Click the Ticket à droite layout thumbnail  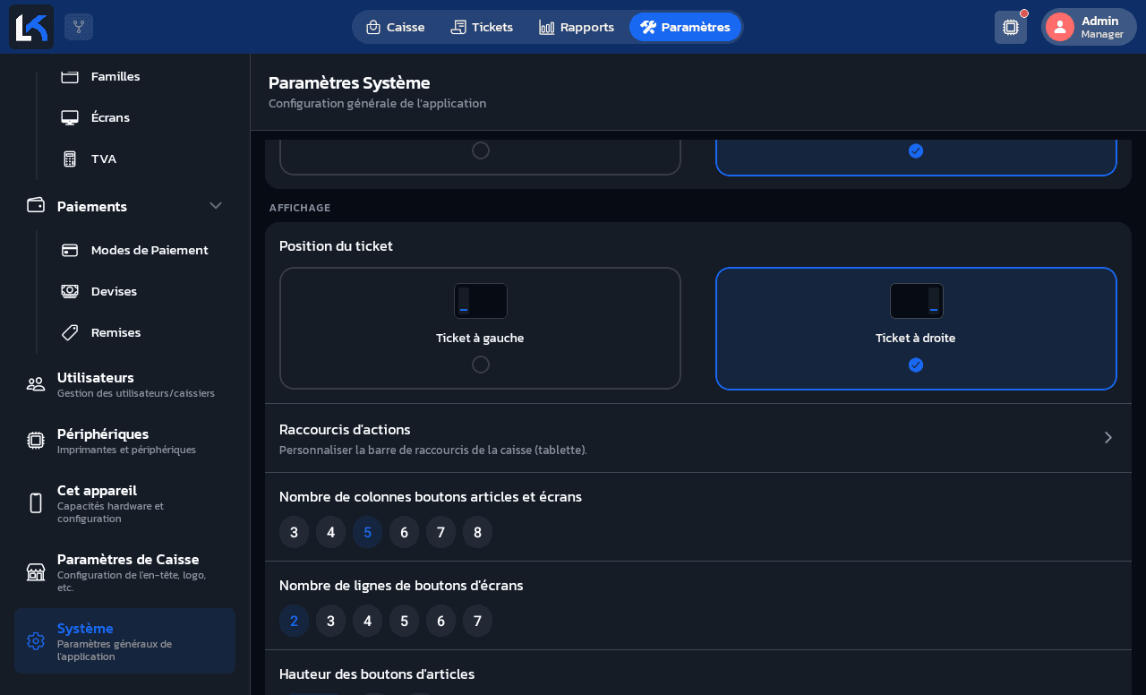tap(916, 301)
